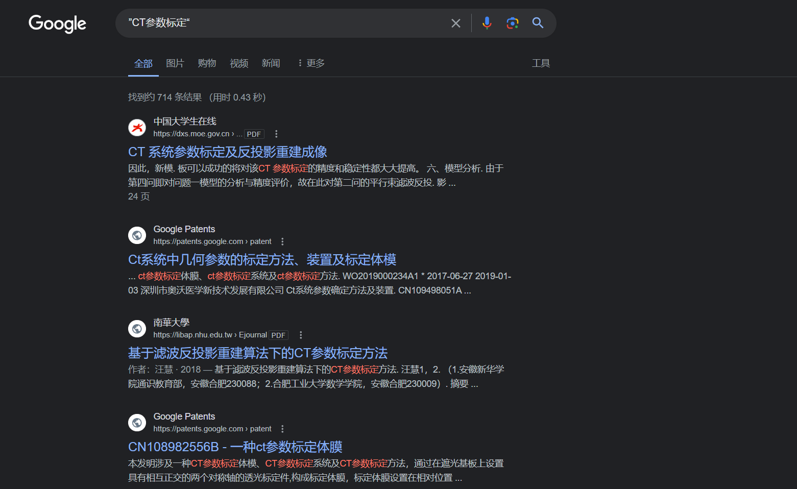
Task: Click the Google logo
Action: click(57, 23)
